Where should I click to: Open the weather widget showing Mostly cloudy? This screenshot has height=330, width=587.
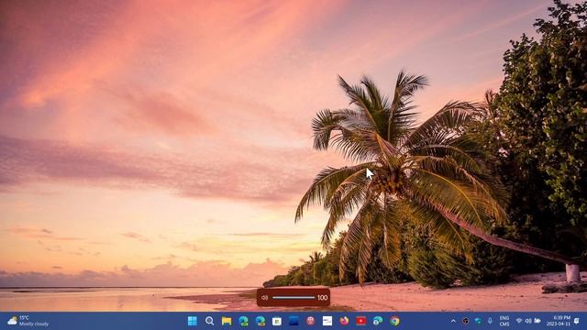28,321
